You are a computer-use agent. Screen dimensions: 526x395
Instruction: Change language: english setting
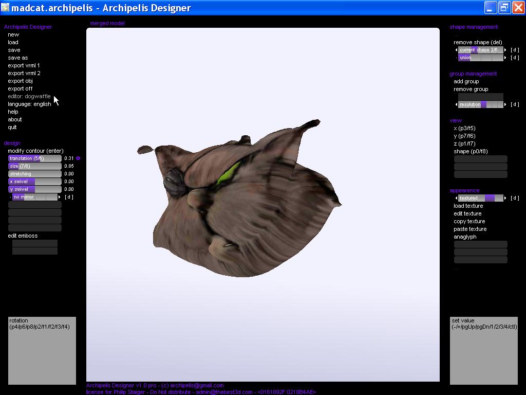tap(29, 104)
